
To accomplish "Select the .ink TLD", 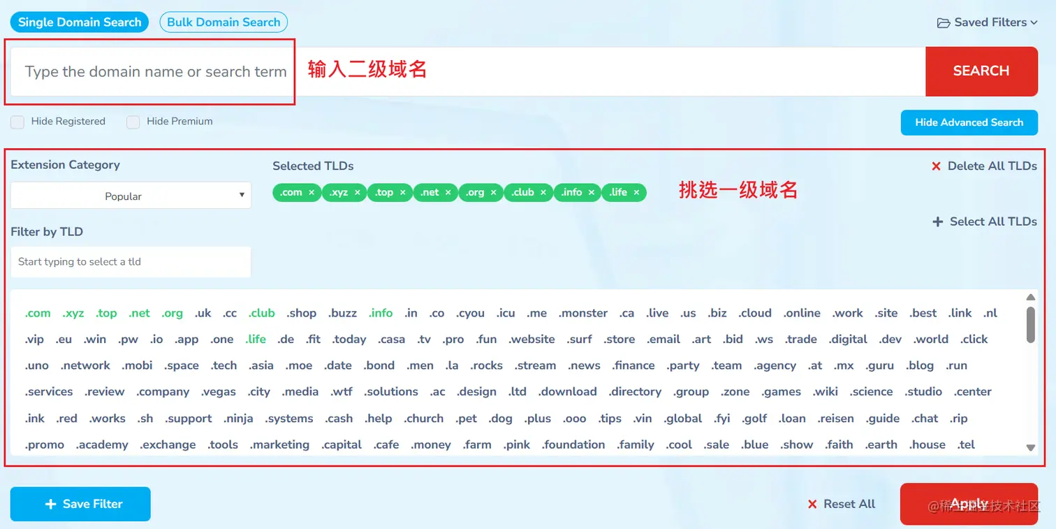I will pos(35,419).
